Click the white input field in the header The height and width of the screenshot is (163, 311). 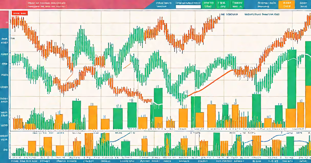point(188,7)
